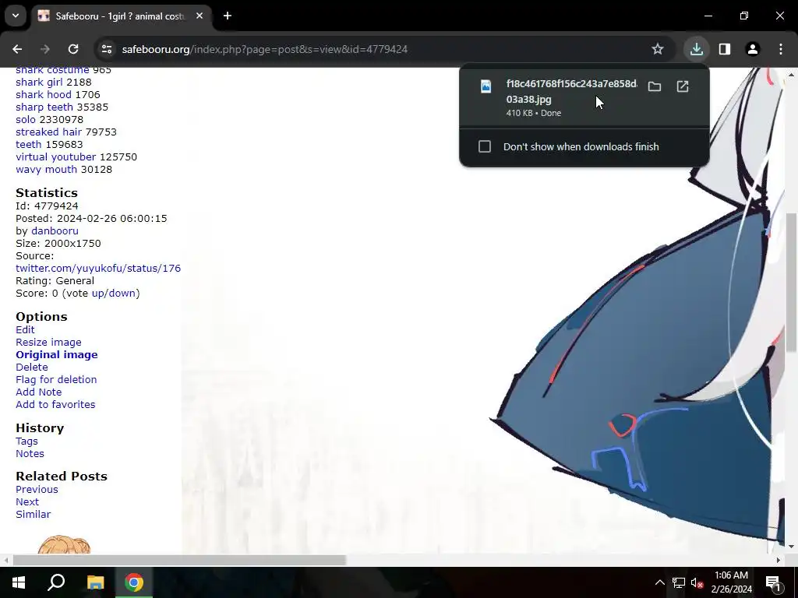This screenshot has height=598, width=798.
Task: Open the shark girl tag
Action: click(39, 83)
